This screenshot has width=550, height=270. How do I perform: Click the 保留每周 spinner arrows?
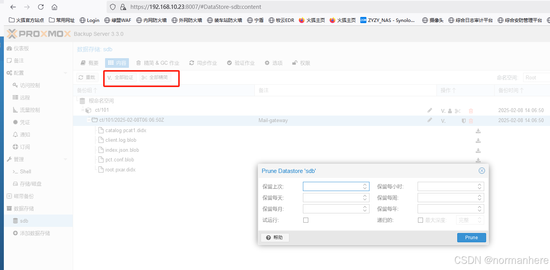point(480,198)
